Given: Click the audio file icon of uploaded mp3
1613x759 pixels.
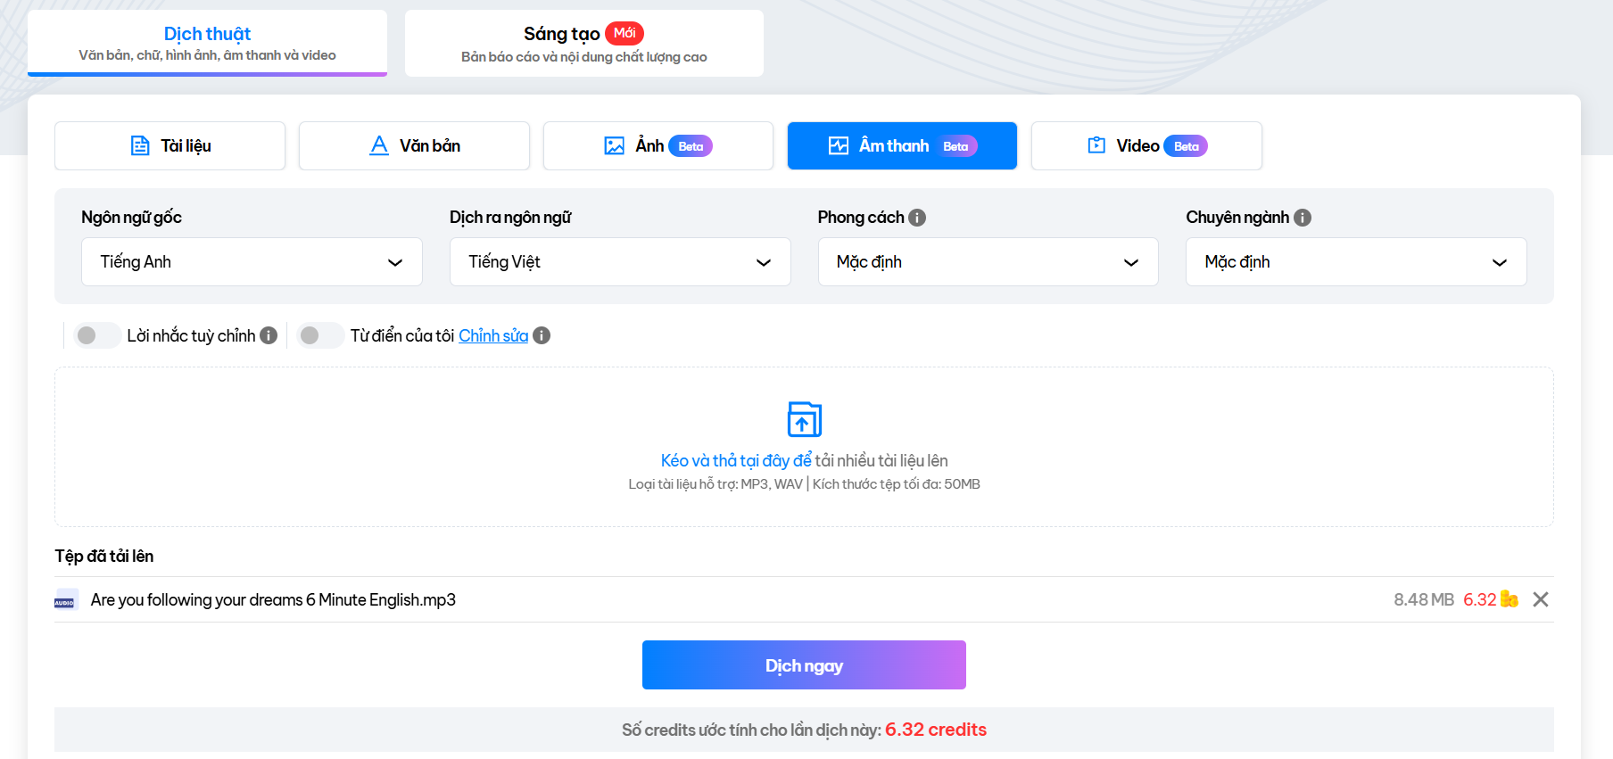Looking at the screenshot, I should point(65,600).
